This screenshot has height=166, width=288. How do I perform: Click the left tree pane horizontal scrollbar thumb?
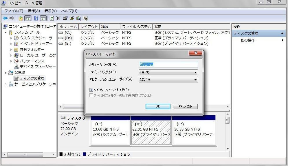pos(25,155)
